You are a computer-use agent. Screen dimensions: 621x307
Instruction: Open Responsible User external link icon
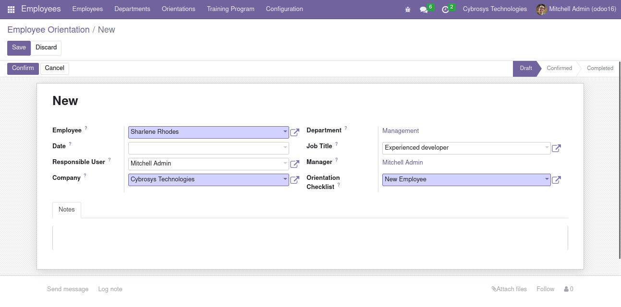click(295, 164)
